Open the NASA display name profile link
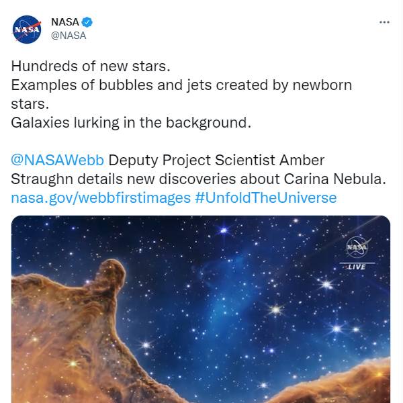This screenshot has width=403, height=403. (x=64, y=22)
